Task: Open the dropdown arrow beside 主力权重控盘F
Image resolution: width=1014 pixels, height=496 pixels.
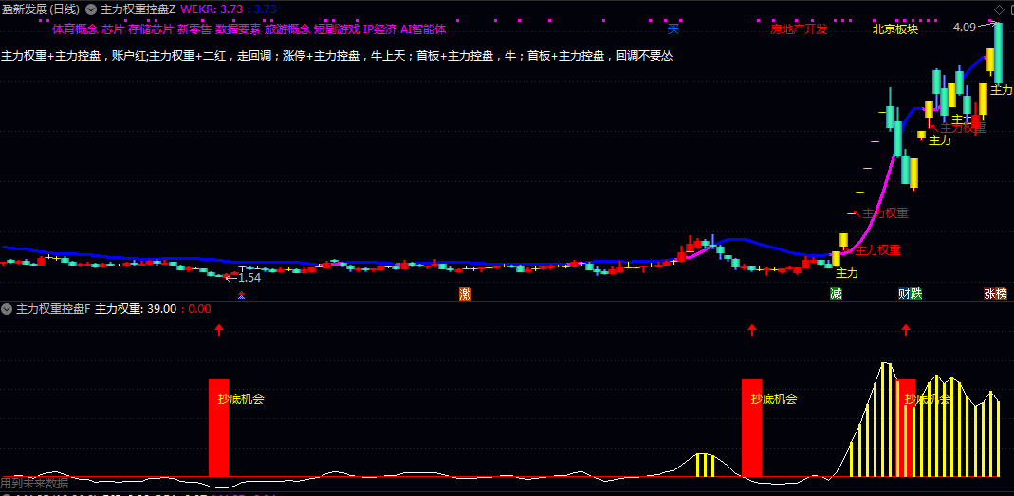Action: pyautogui.click(x=7, y=309)
